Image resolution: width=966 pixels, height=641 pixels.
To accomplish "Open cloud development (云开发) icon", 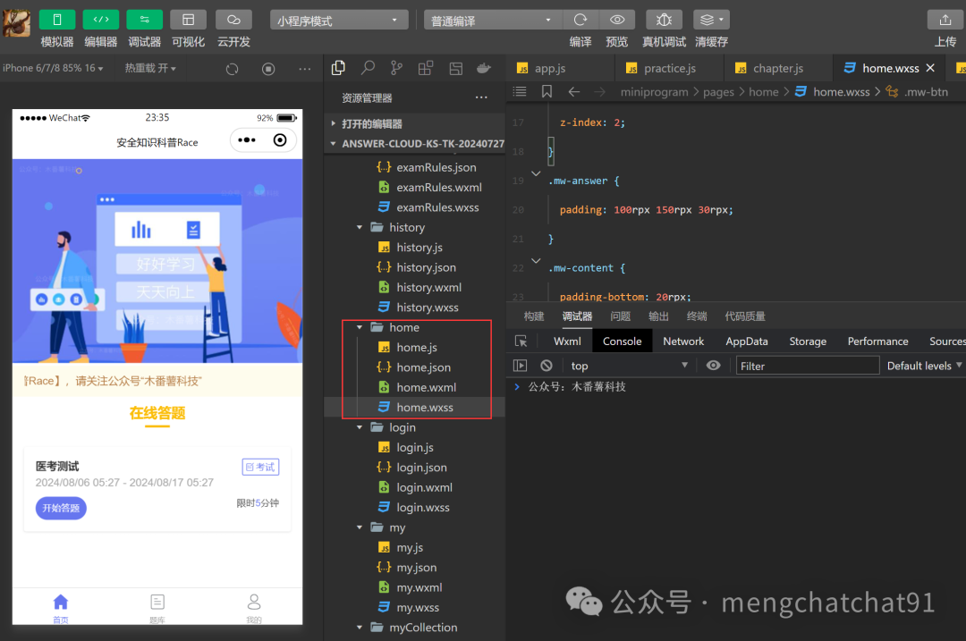I will (x=233, y=20).
